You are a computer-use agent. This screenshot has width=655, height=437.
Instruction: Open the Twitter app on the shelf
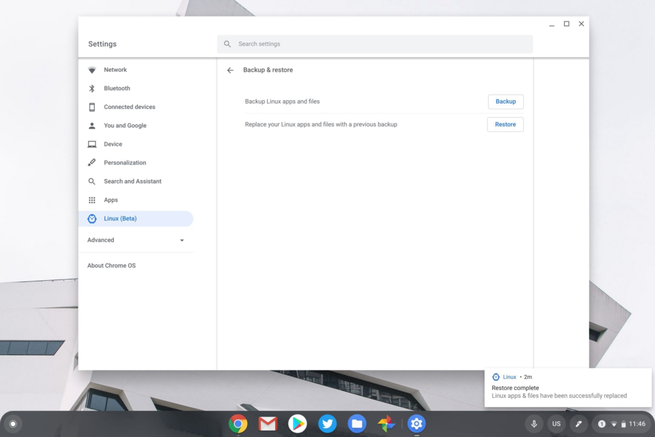327,424
